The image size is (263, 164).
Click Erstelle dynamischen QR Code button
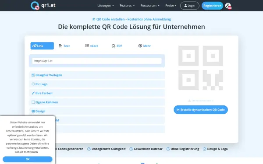(x=201, y=110)
